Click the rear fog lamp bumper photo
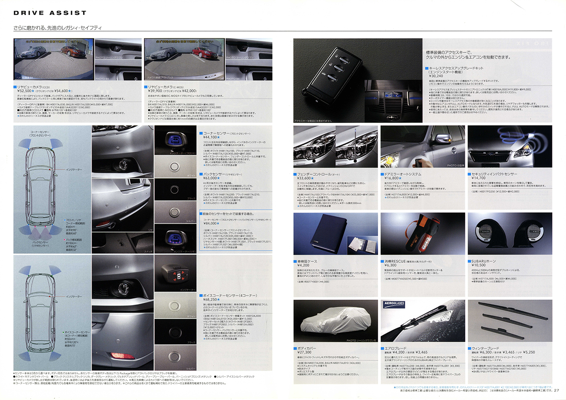Image resolution: width=566 pixels, height=400 pixels. coord(123,342)
